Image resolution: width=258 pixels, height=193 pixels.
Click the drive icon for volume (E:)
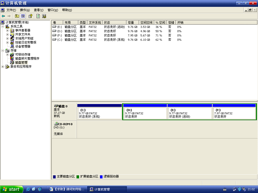[54, 27]
